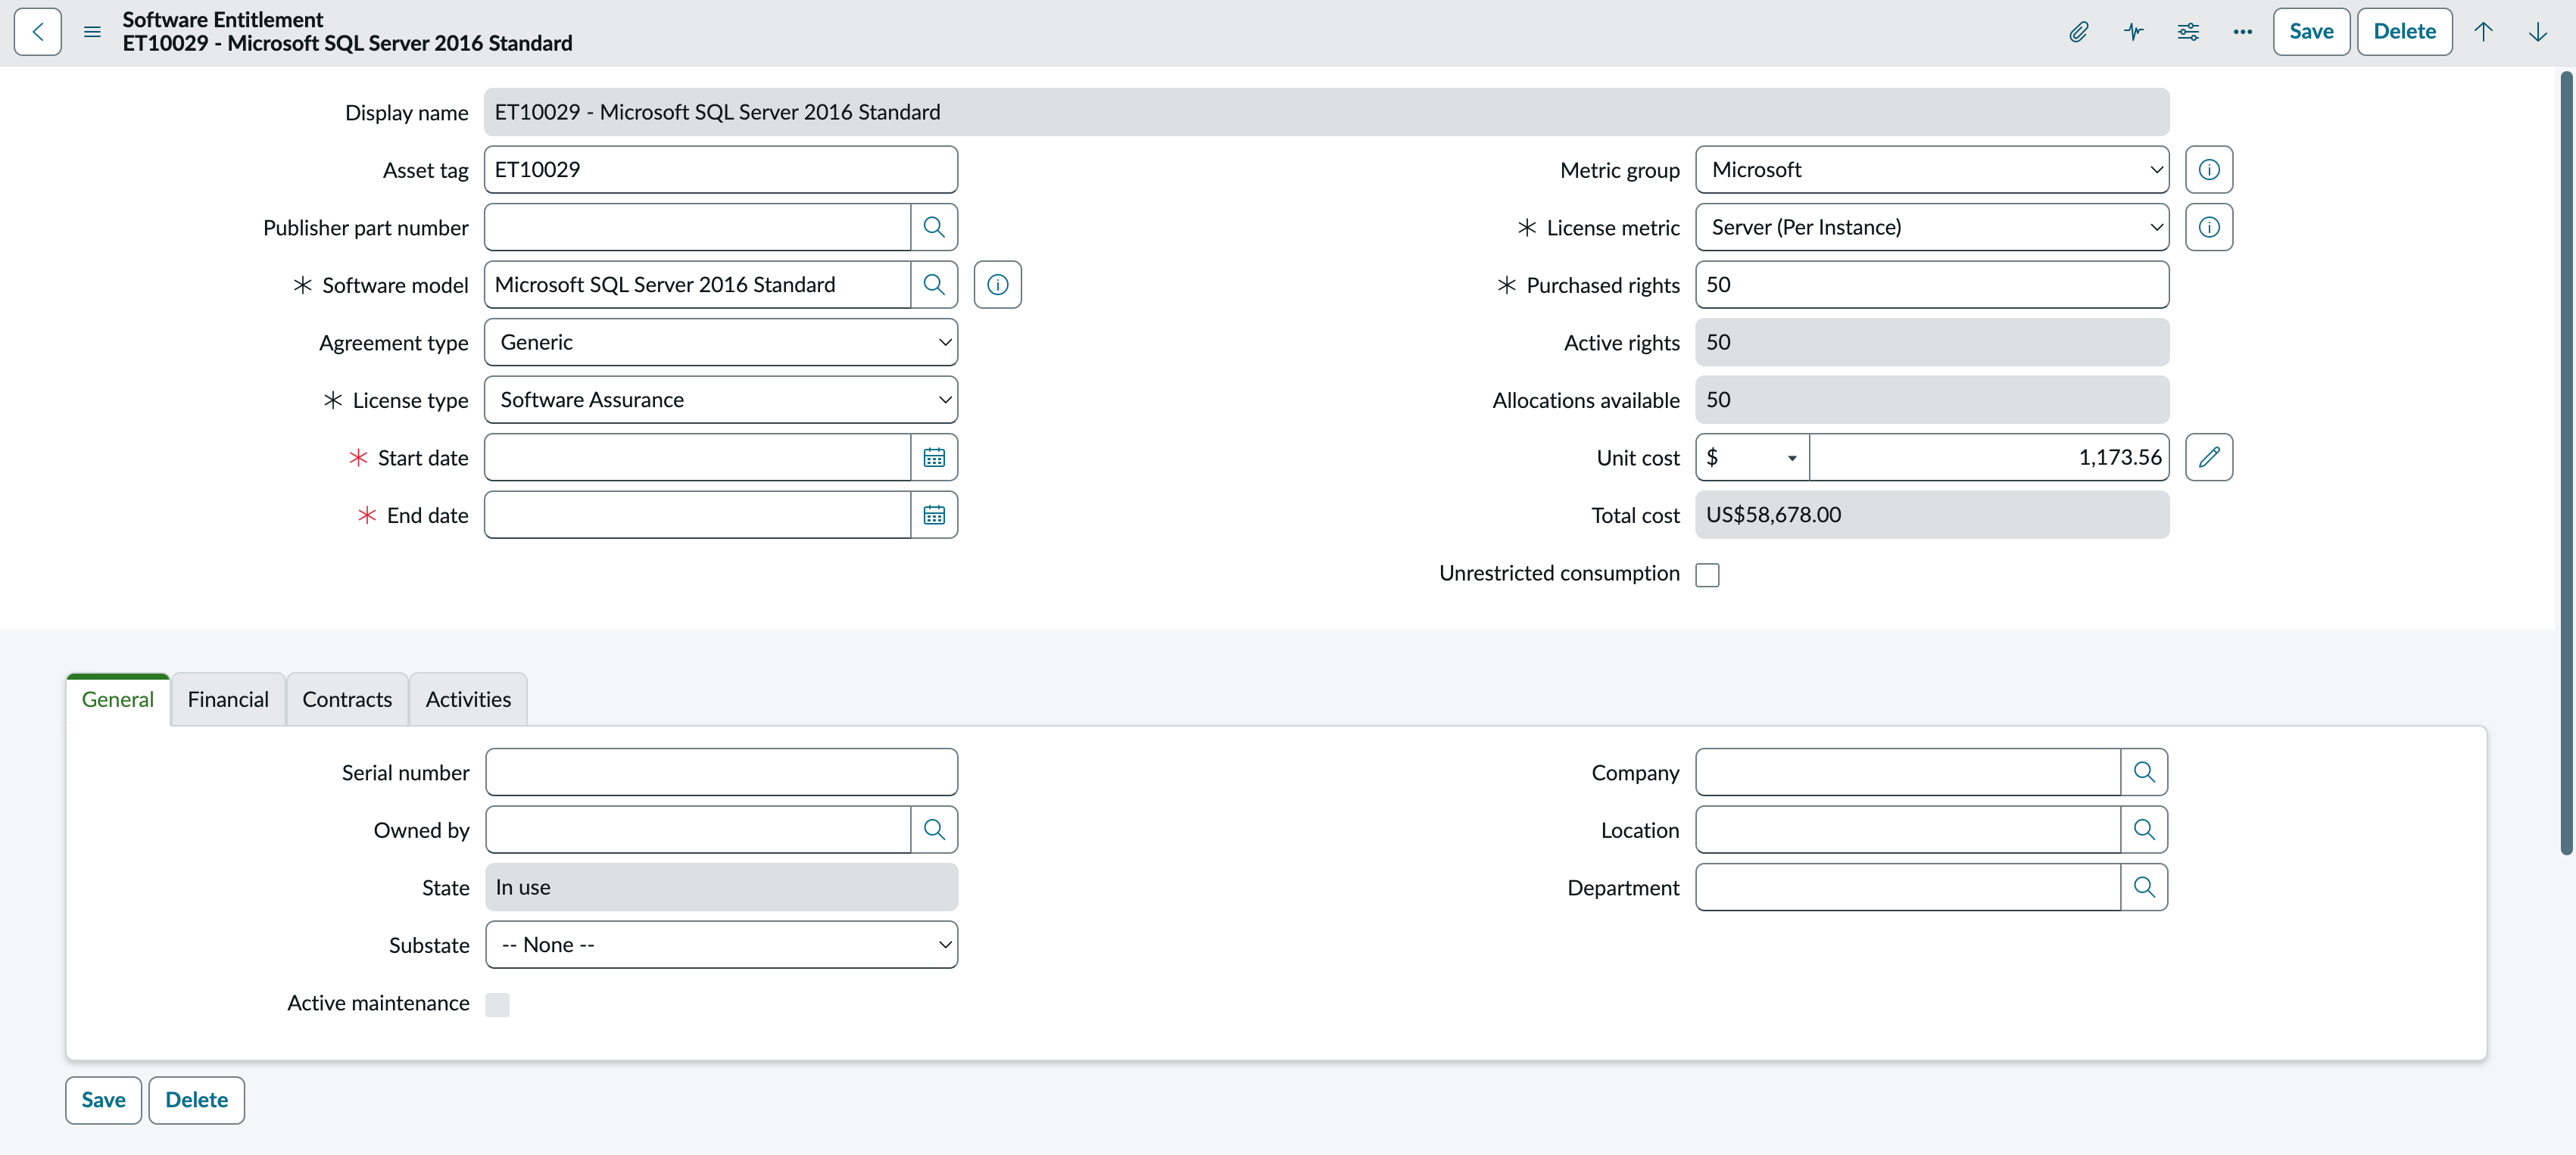
Task: Click Unit cost amount field
Action: 1989,457
